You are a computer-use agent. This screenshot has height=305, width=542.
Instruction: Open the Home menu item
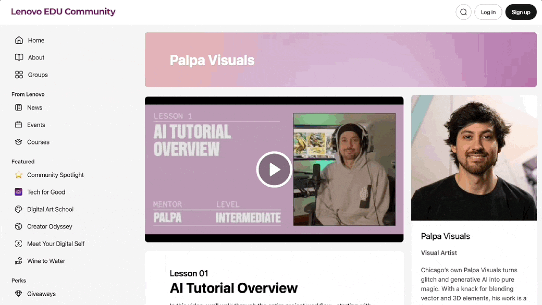[x=36, y=40]
